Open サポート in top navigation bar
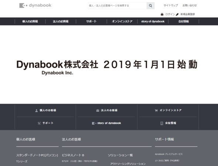The width and height of the screenshot is (218, 166). [91, 21]
